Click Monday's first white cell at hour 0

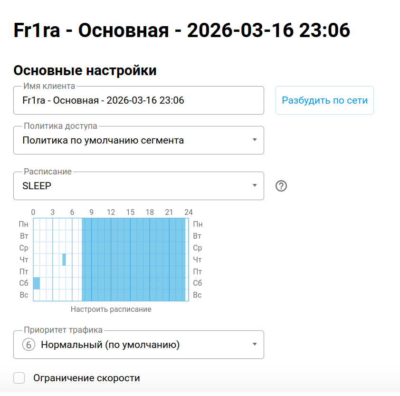pyautogui.click(x=37, y=224)
